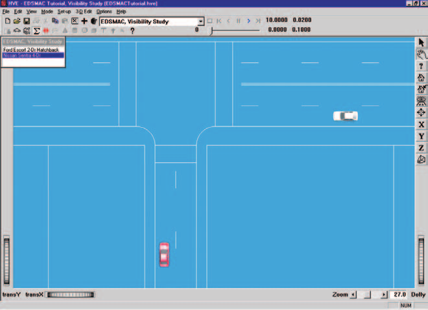The width and height of the screenshot is (428, 310).
Task: Click the play forward button
Action: [x=248, y=21]
